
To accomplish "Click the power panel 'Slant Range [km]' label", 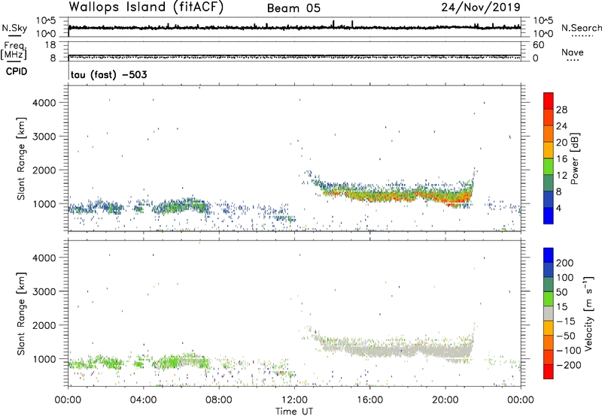I will (21, 158).
